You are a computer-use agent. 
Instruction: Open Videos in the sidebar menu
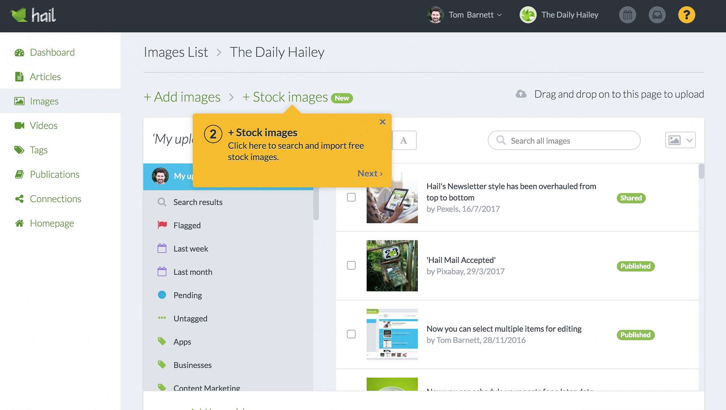(x=44, y=125)
